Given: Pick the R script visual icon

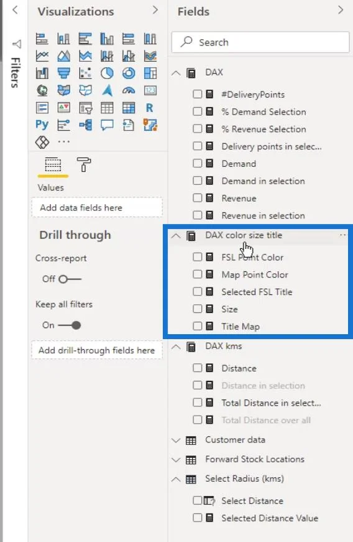Looking at the screenshot, I should [x=149, y=108].
